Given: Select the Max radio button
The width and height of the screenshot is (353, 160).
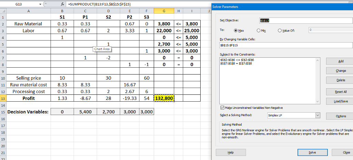Looking at the screenshot, I should [x=236, y=30].
